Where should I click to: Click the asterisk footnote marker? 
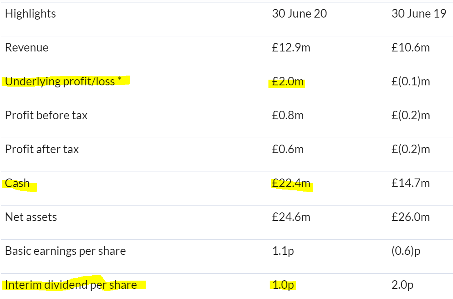click(x=119, y=79)
